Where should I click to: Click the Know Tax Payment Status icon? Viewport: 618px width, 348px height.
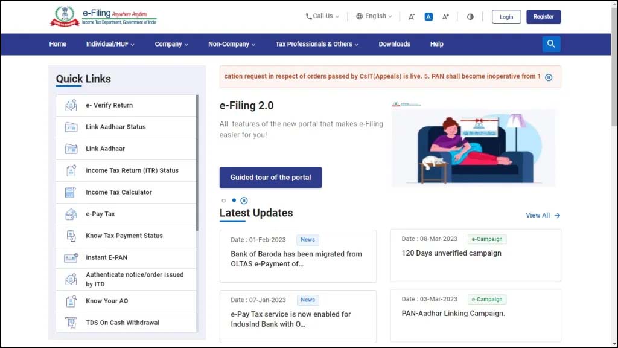(71, 236)
